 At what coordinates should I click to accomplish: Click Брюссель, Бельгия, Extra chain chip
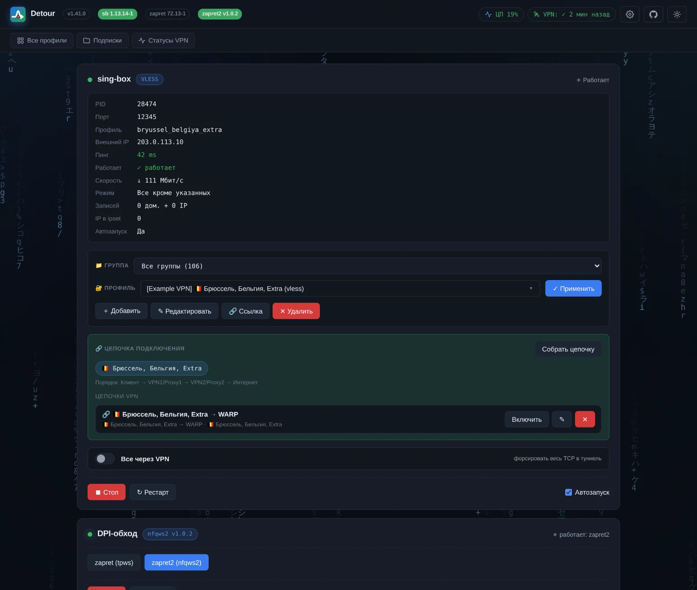point(151,368)
